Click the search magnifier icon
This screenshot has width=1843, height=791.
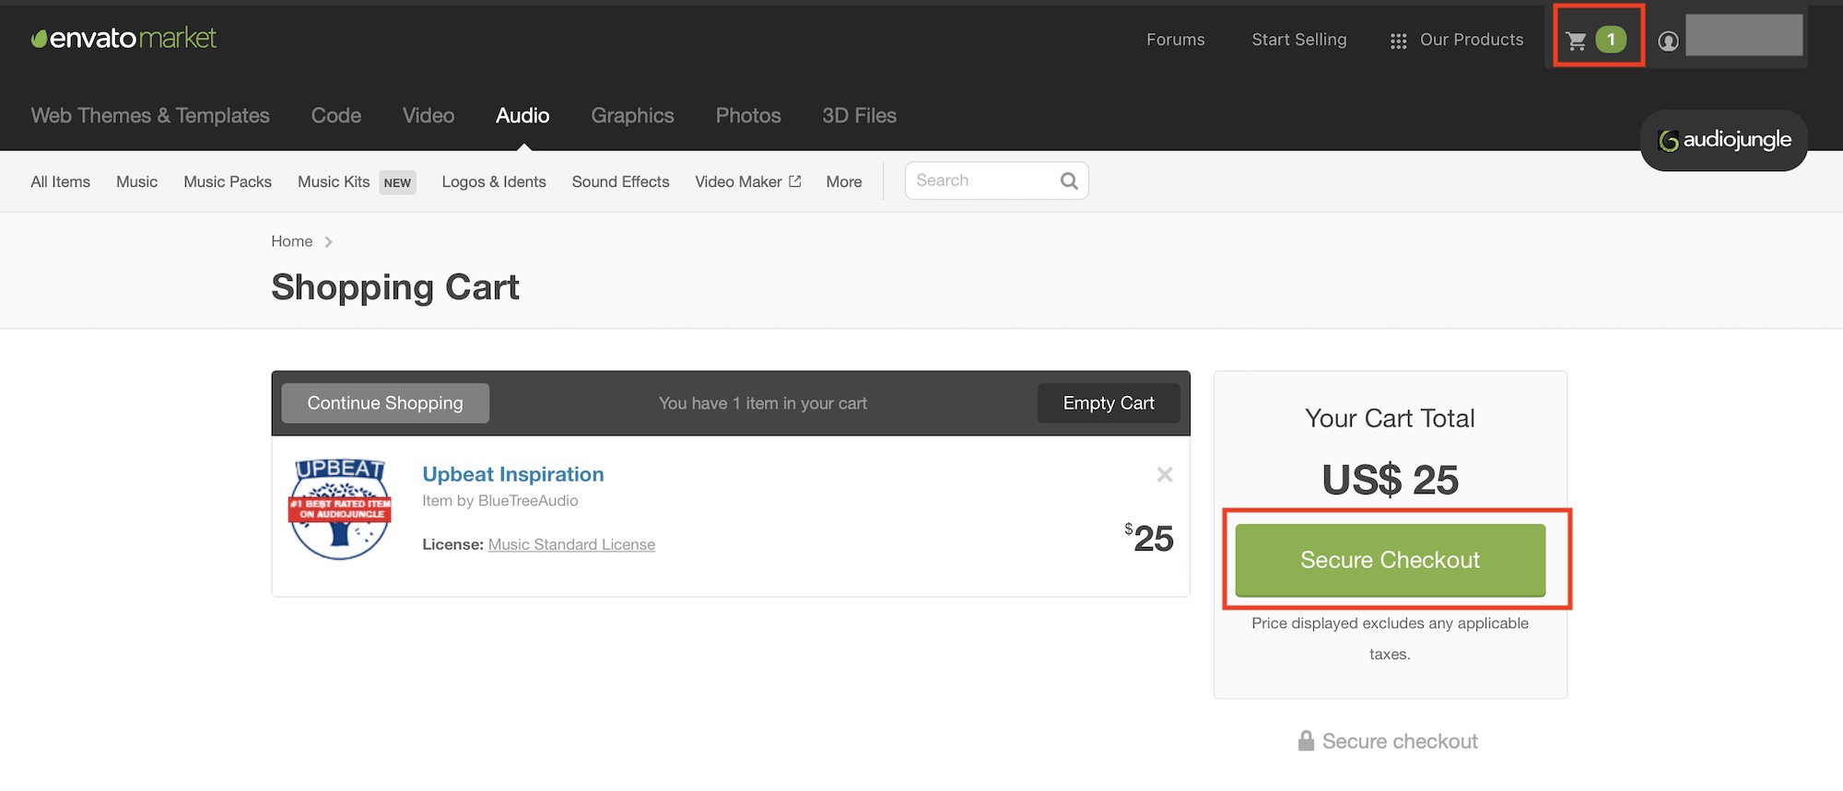click(x=1069, y=181)
